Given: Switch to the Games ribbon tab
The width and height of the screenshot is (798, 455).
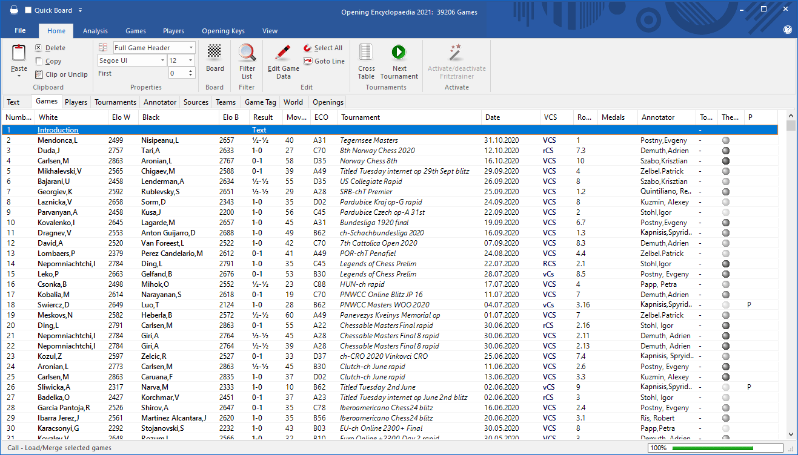Looking at the screenshot, I should coord(136,31).
